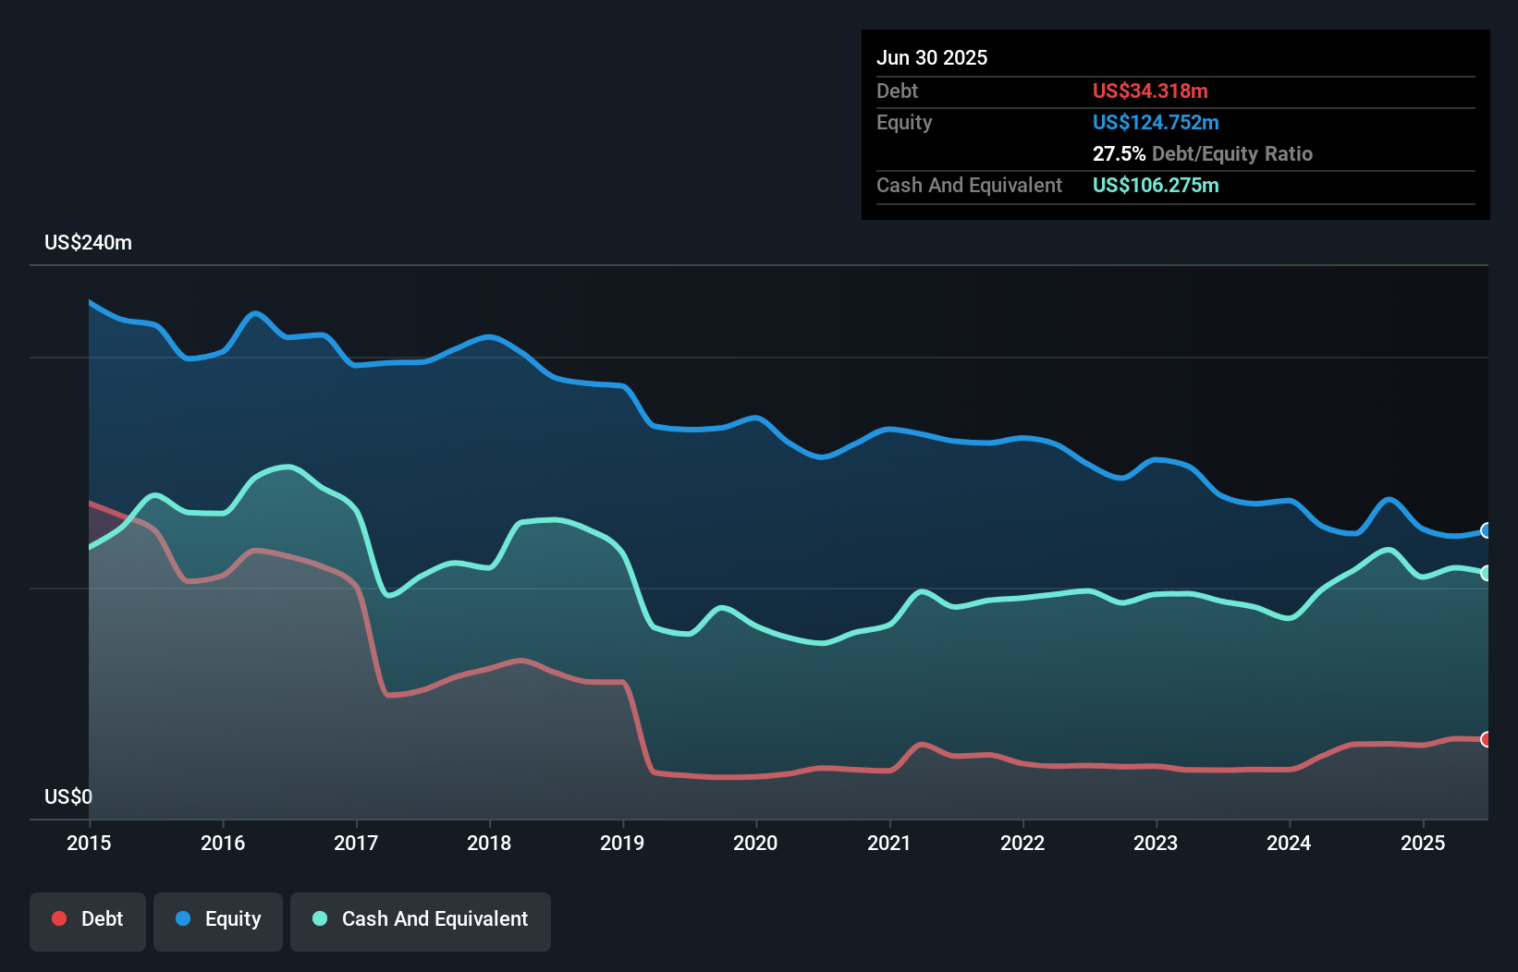Viewport: 1518px width, 972px height.
Task: Click the blue Equity legend dot
Action: tap(184, 918)
